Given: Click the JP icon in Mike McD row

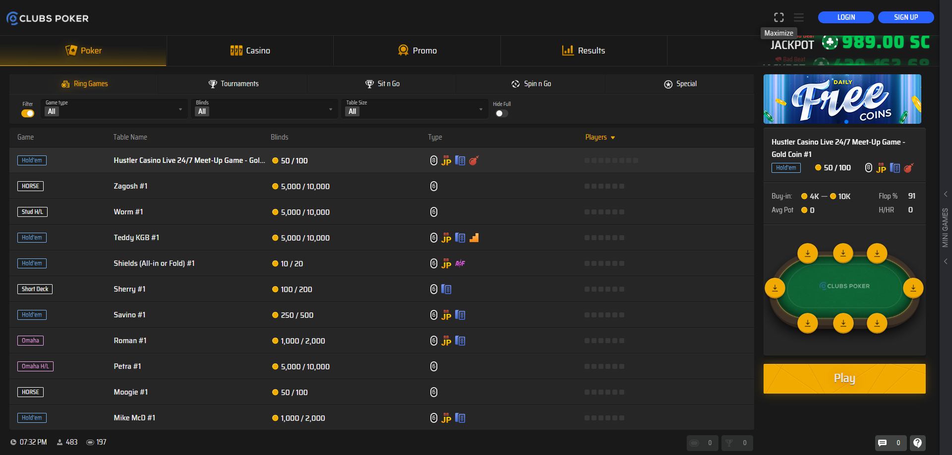Looking at the screenshot, I should pos(446,418).
